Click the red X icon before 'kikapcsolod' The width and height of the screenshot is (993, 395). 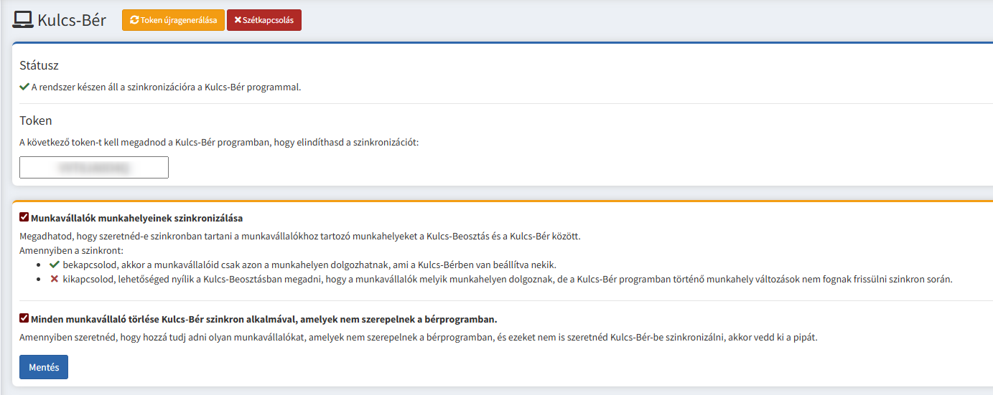54,279
